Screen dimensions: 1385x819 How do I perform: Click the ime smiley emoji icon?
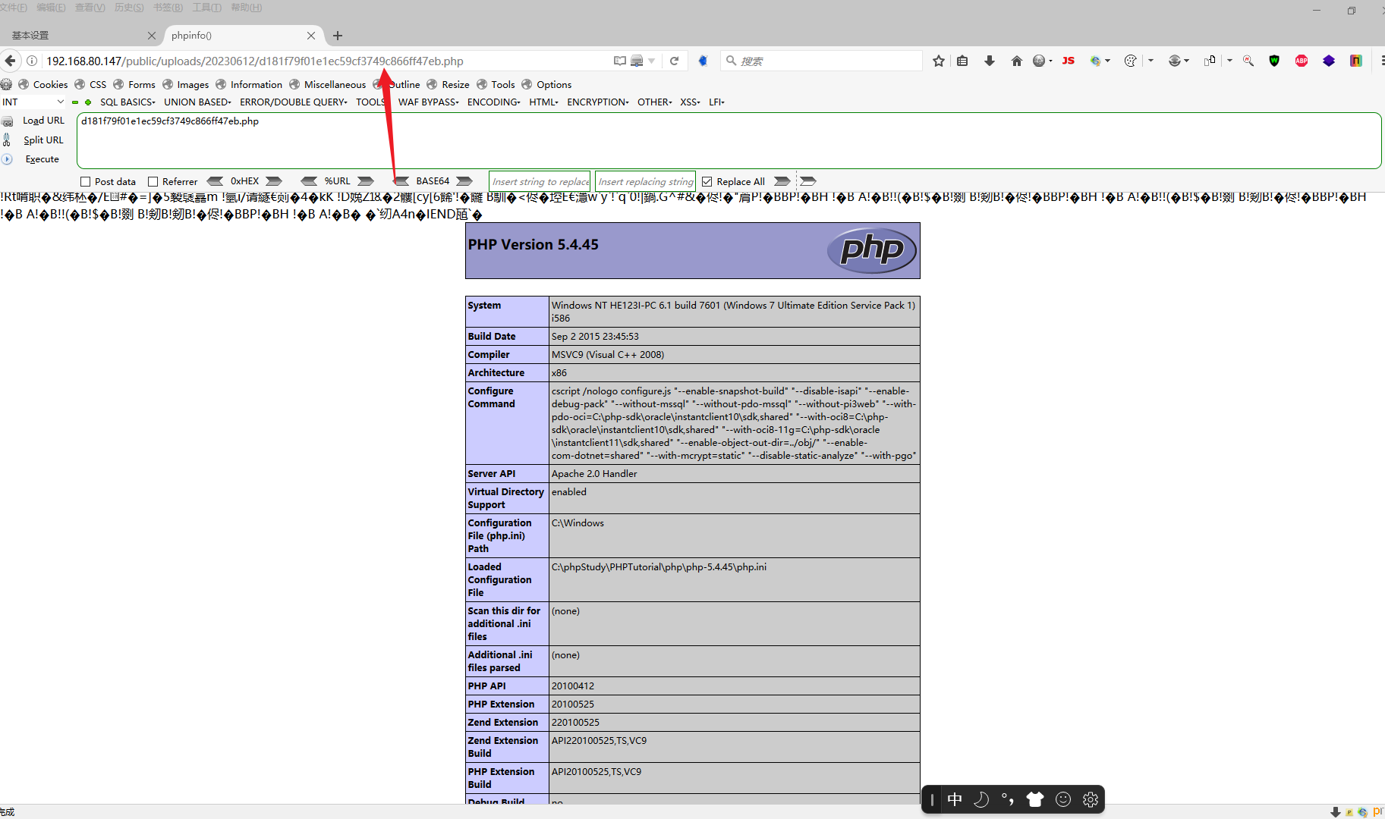pyautogui.click(x=1063, y=799)
